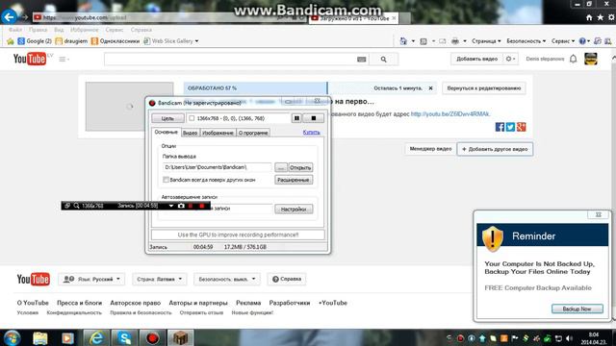
Task: Switch to the О программе tab
Action: pos(253,133)
